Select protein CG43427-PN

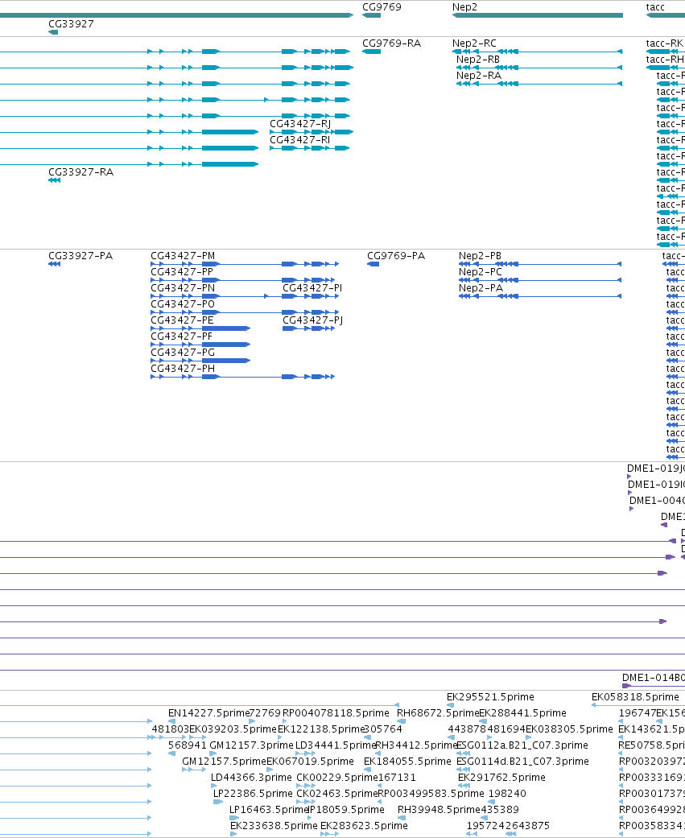[x=183, y=288]
